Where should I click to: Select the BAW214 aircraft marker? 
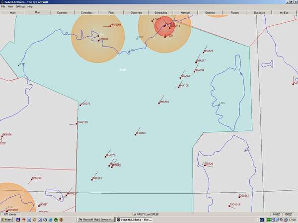170,28
